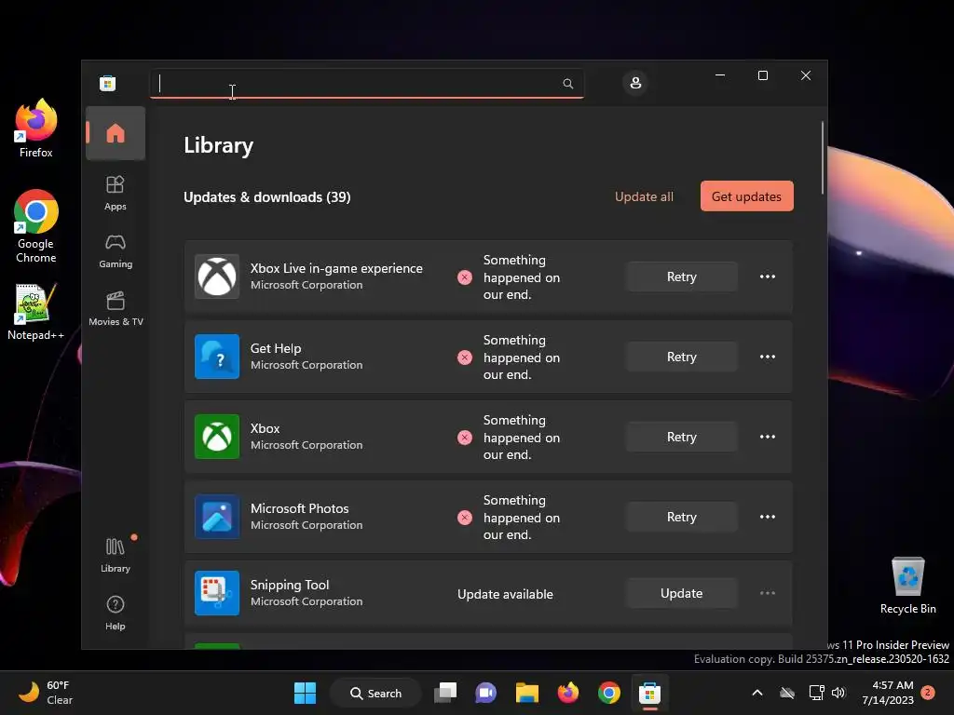Open the Chat app in taskbar

point(485,693)
